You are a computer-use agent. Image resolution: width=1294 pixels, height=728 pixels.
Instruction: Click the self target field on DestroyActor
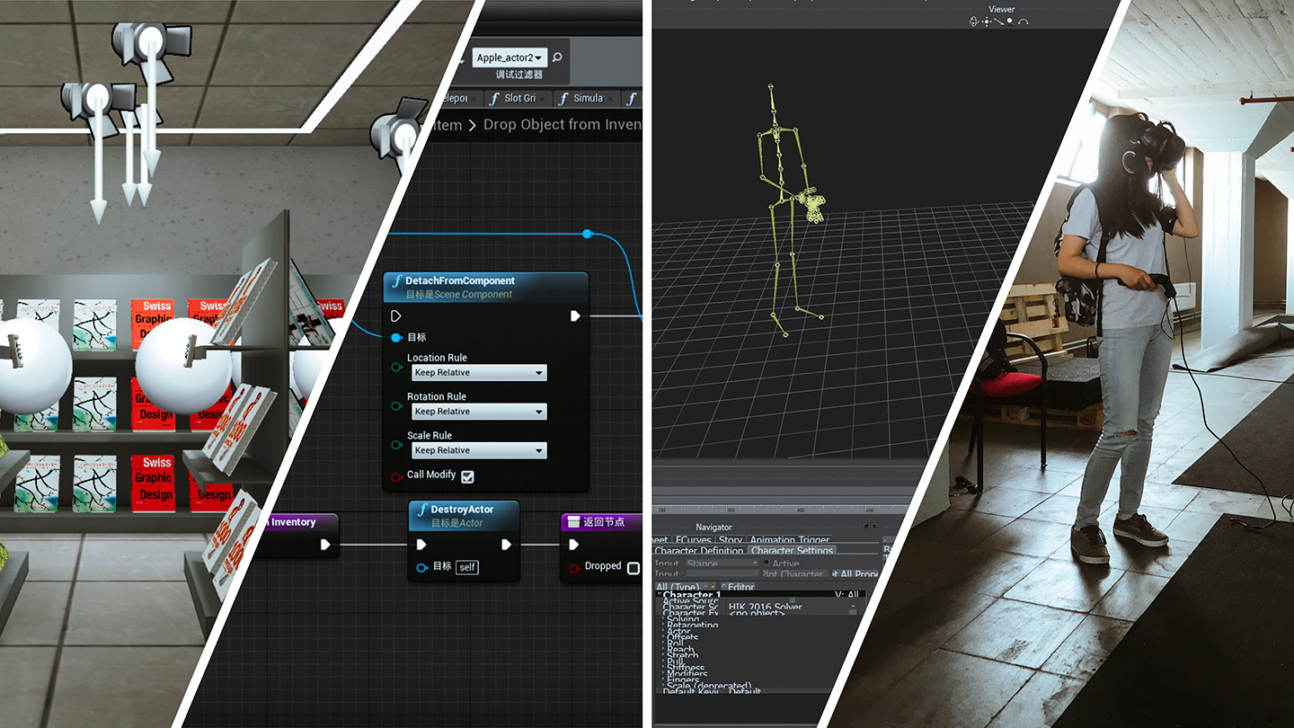[x=465, y=567]
